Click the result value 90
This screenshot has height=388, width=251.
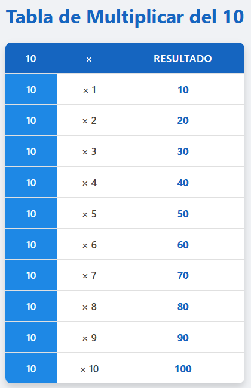(x=183, y=338)
